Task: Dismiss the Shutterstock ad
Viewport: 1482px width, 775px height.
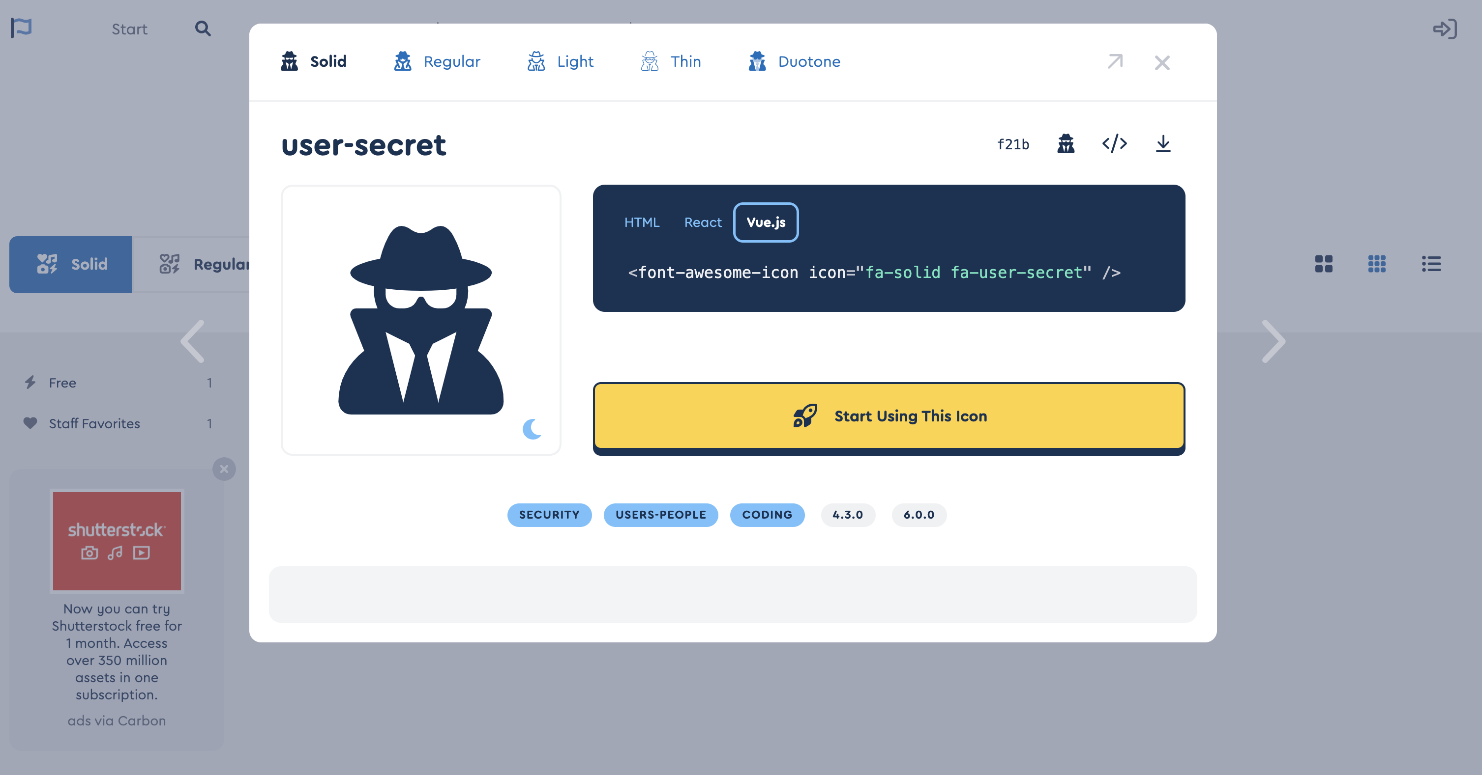Action: [224, 470]
